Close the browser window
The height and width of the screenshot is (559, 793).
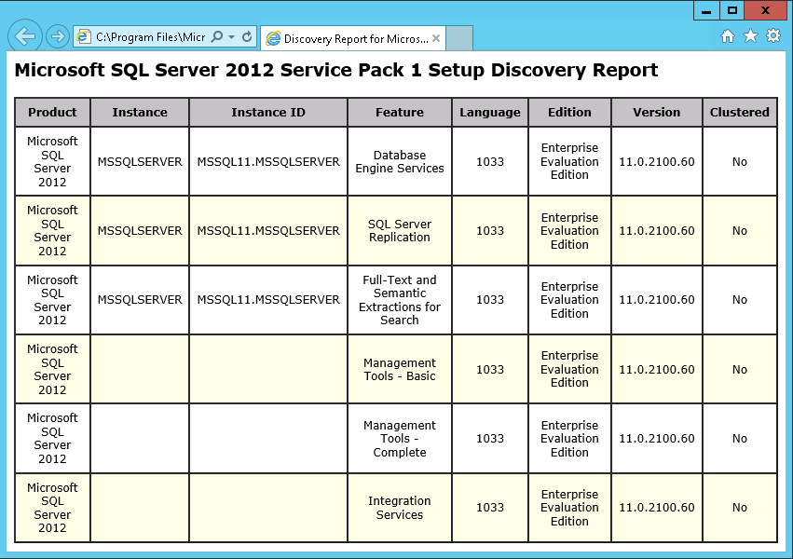pyautogui.click(x=765, y=11)
